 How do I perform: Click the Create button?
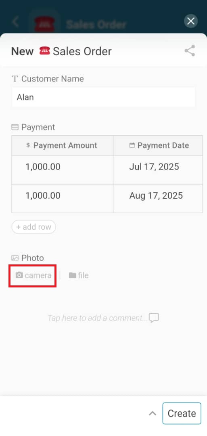click(x=182, y=413)
